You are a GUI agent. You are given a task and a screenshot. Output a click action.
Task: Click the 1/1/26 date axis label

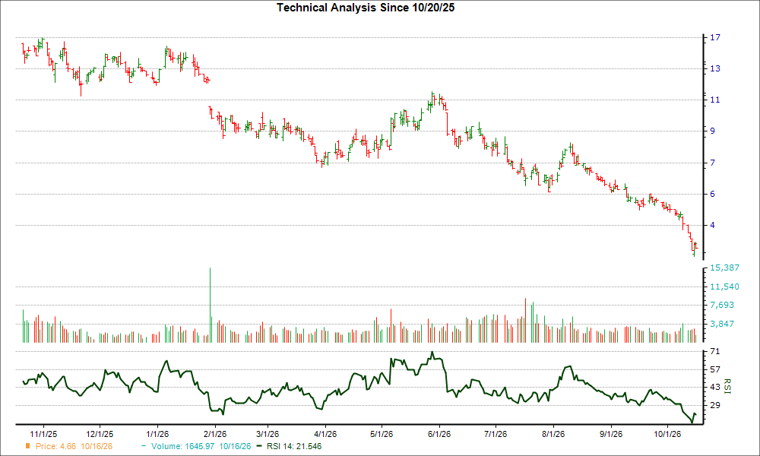157,434
